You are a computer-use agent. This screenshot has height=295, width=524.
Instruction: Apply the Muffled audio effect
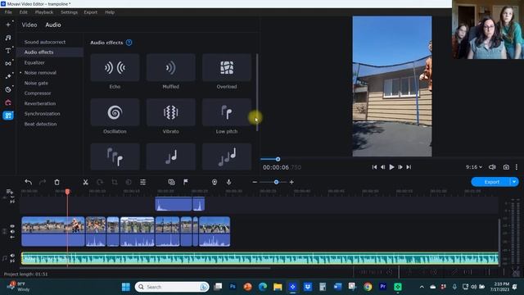click(171, 67)
